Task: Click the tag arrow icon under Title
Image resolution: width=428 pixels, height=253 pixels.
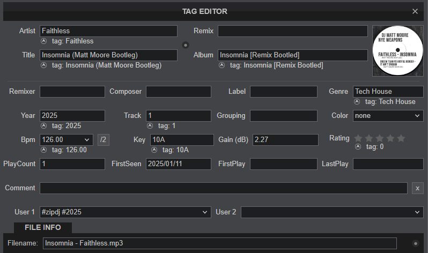Action: [43, 65]
